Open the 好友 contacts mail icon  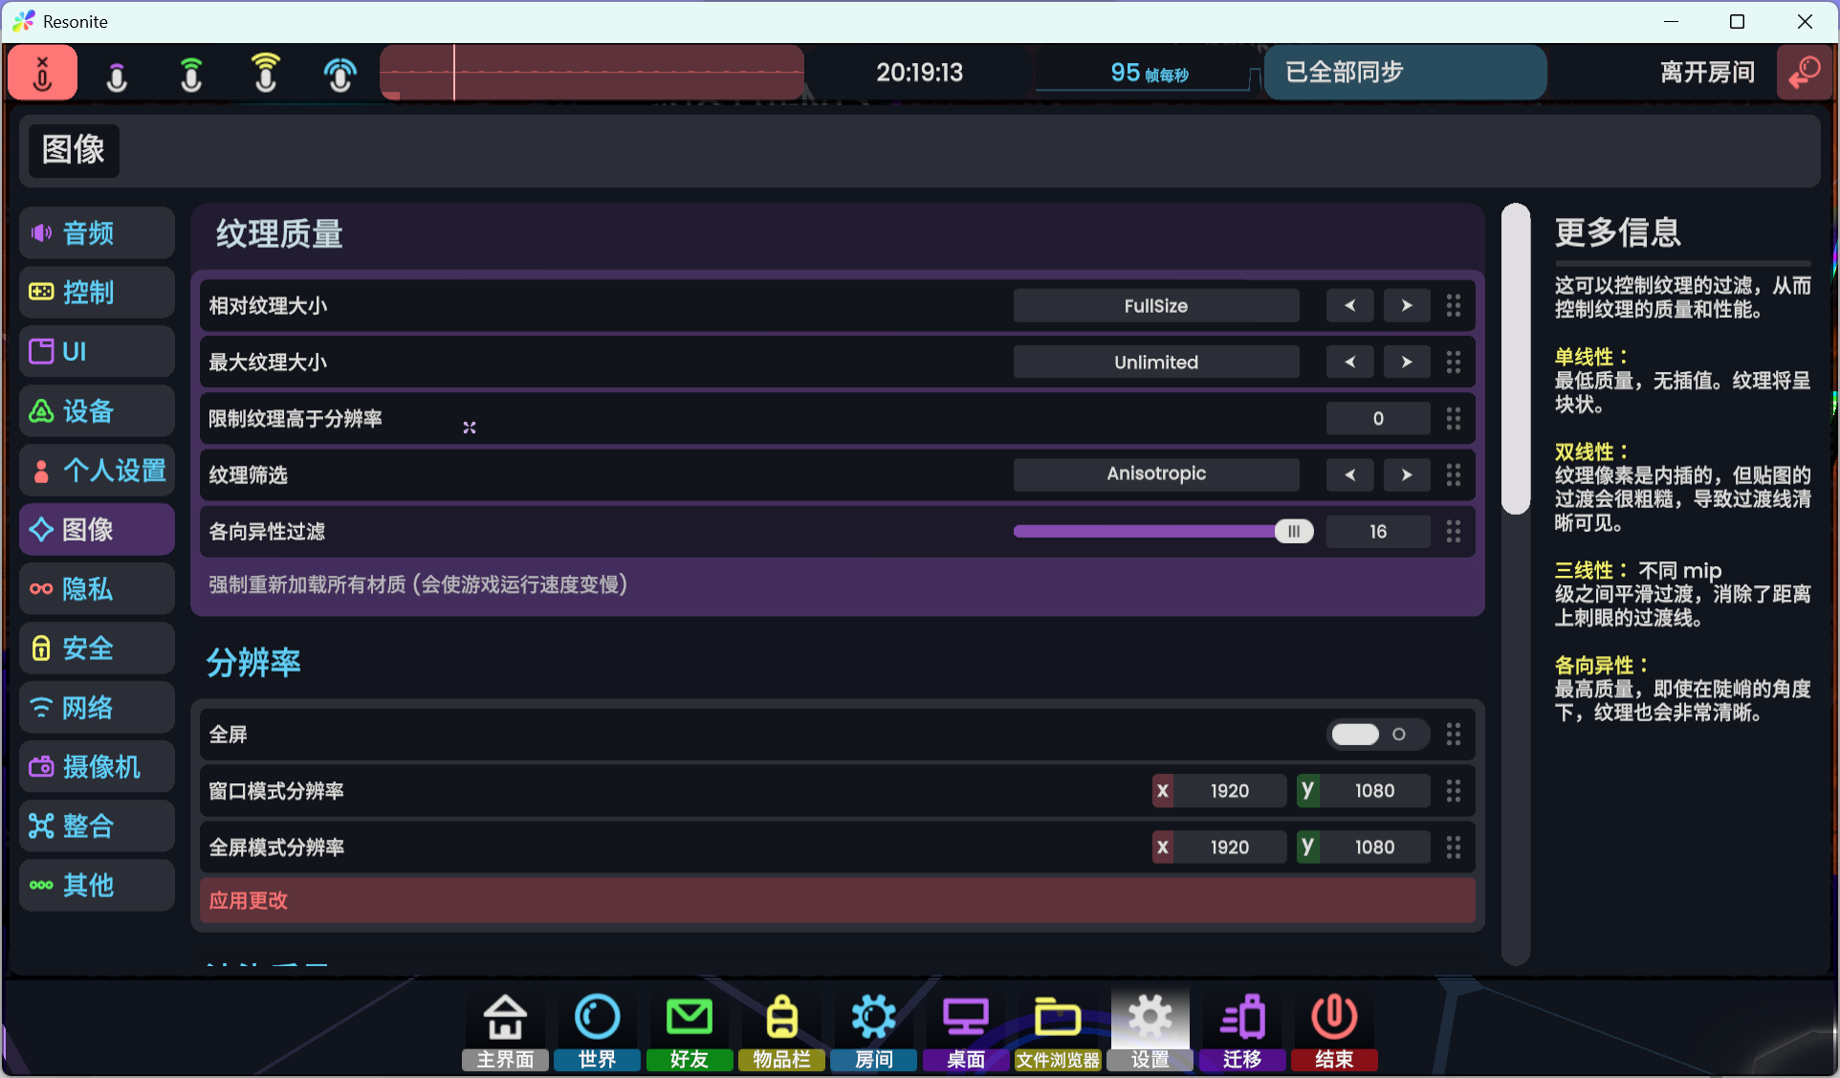click(x=689, y=1031)
